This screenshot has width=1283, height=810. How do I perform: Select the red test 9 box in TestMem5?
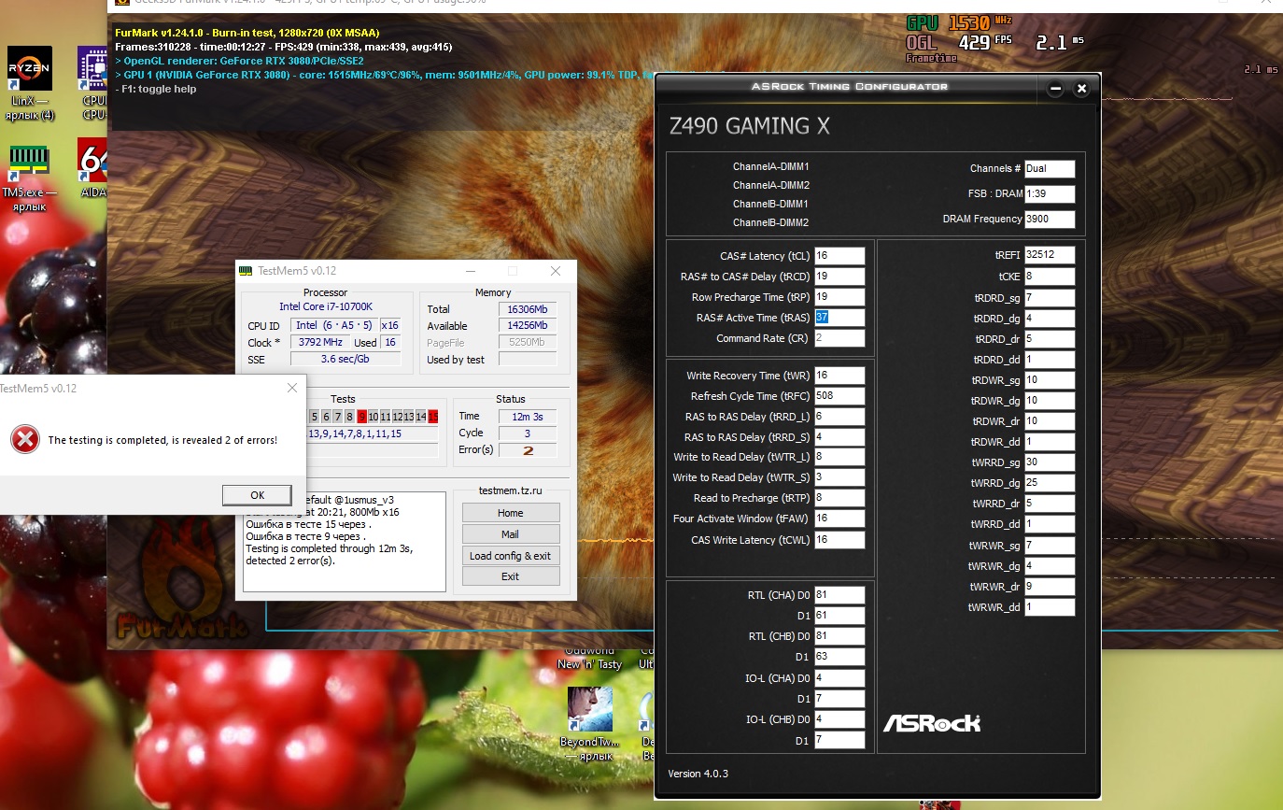[x=362, y=417]
